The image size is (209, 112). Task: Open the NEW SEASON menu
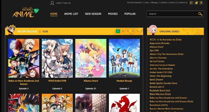point(93,14)
